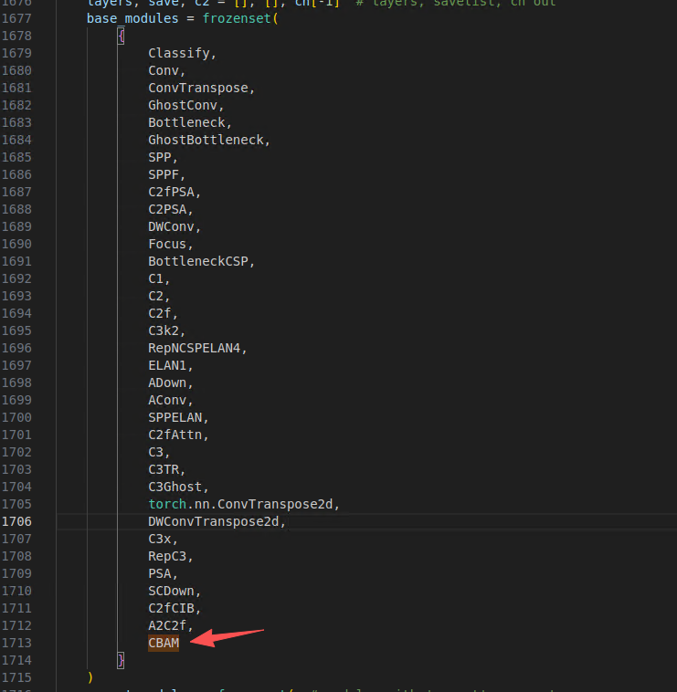Click AConv on line 1699
677x692 pixels.
point(167,400)
